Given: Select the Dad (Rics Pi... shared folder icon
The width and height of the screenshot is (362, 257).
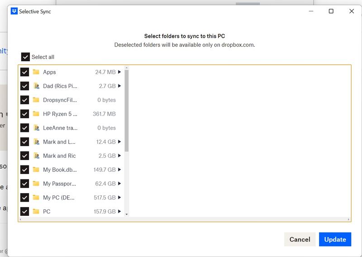Looking at the screenshot, I should (36, 86).
